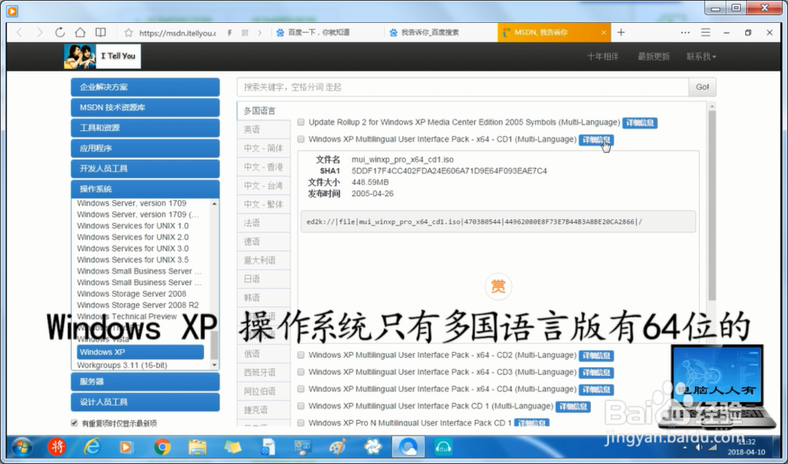The width and height of the screenshot is (788, 464).
Task: Open the browser hamburger menu
Action: (705, 32)
